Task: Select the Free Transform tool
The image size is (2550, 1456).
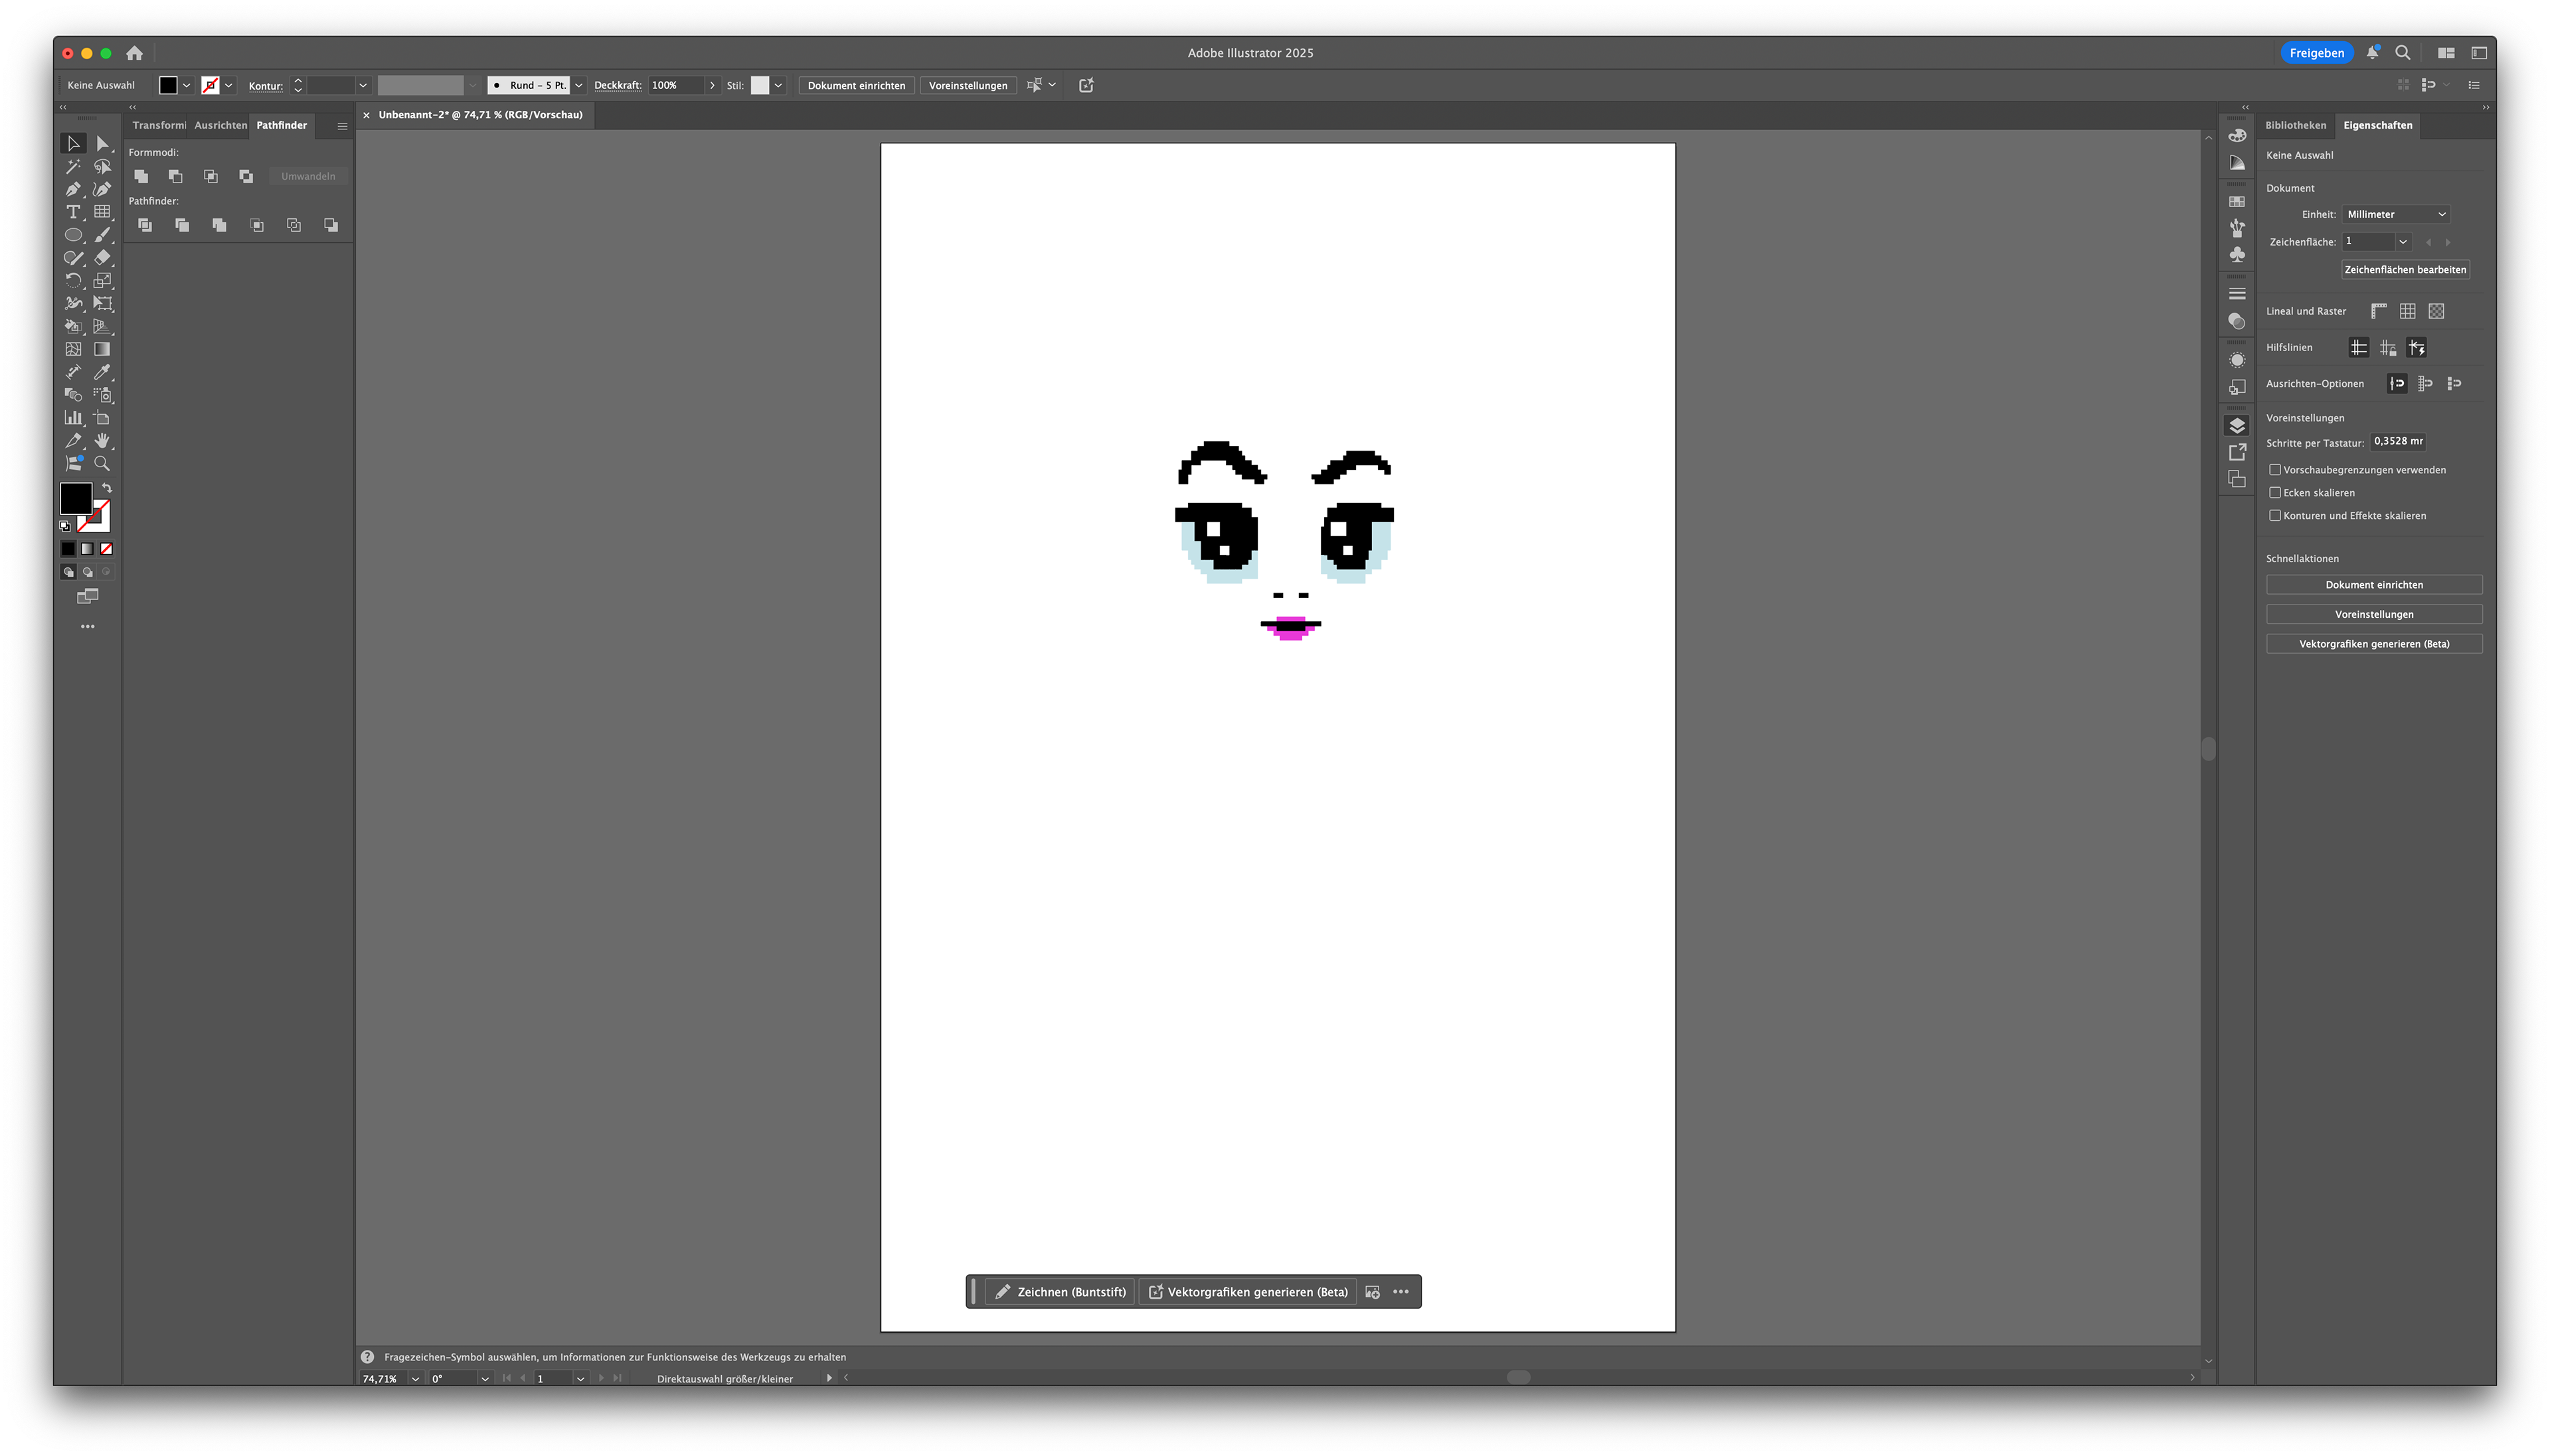Action: (102, 303)
